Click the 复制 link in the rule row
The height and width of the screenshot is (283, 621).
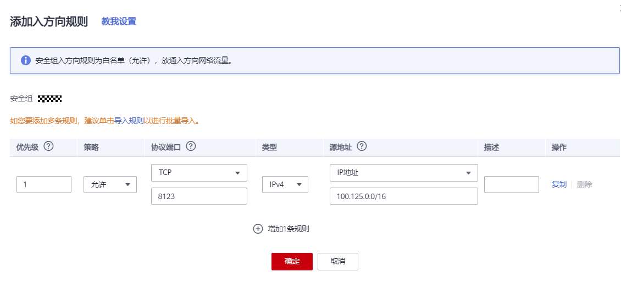tap(559, 185)
